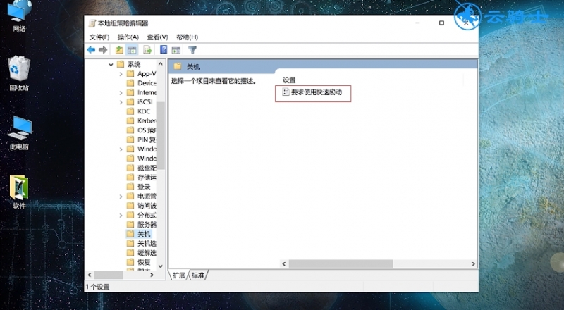Select the 关机 folder in tree

coord(139,234)
